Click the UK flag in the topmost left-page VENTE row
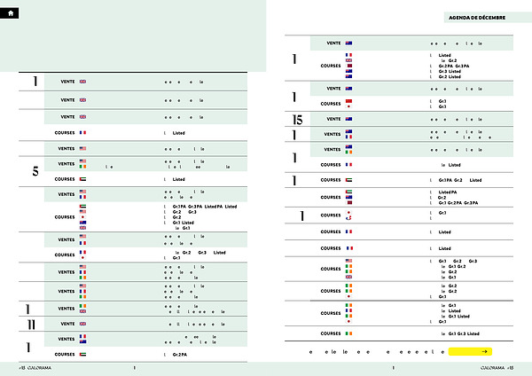This screenshot has width=532, height=376. [x=83, y=82]
